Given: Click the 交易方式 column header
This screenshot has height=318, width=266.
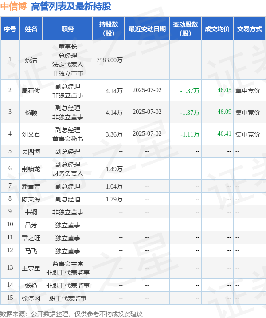Looking at the screenshot, I should pyautogui.click(x=249, y=28).
